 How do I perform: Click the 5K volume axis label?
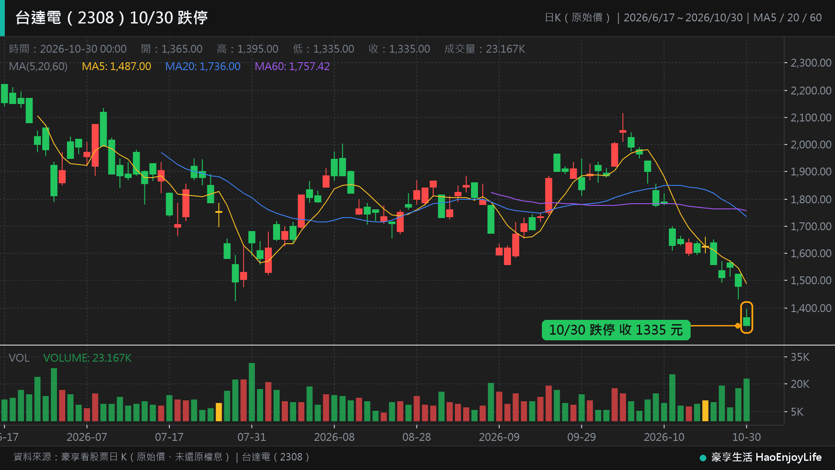pyautogui.click(x=797, y=412)
